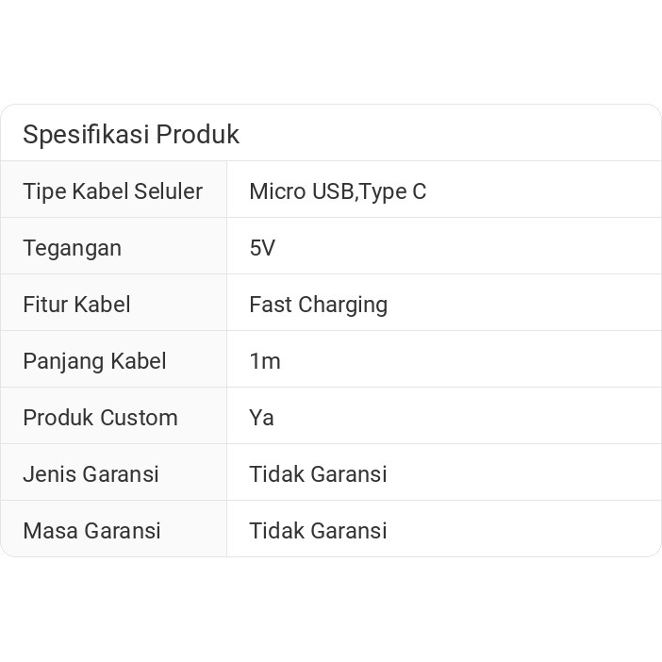The width and height of the screenshot is (662, 662).
Task: Click the word "Spesifikasi" in the heading
Action: coord(86,135)
